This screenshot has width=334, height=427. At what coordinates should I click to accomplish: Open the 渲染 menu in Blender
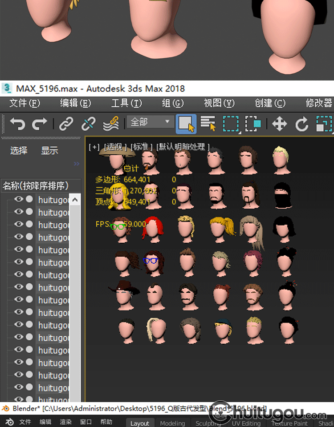click(x=65, y=422)
